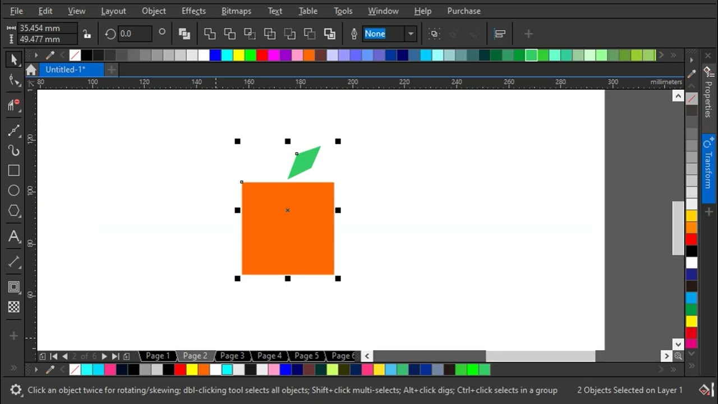Screen dimensions: 718x404
Task: Open the Effects menu
Action: coord(194,11)
